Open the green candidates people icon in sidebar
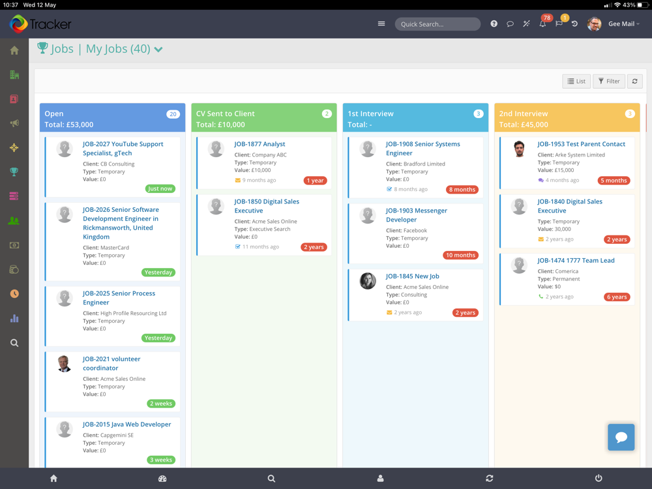 14,221
